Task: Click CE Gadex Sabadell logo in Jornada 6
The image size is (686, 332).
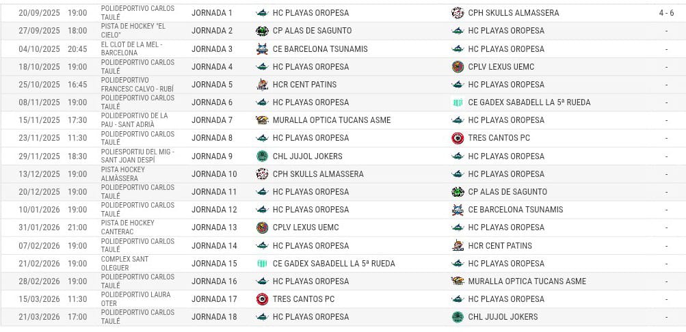Action: tap(457, 102)
